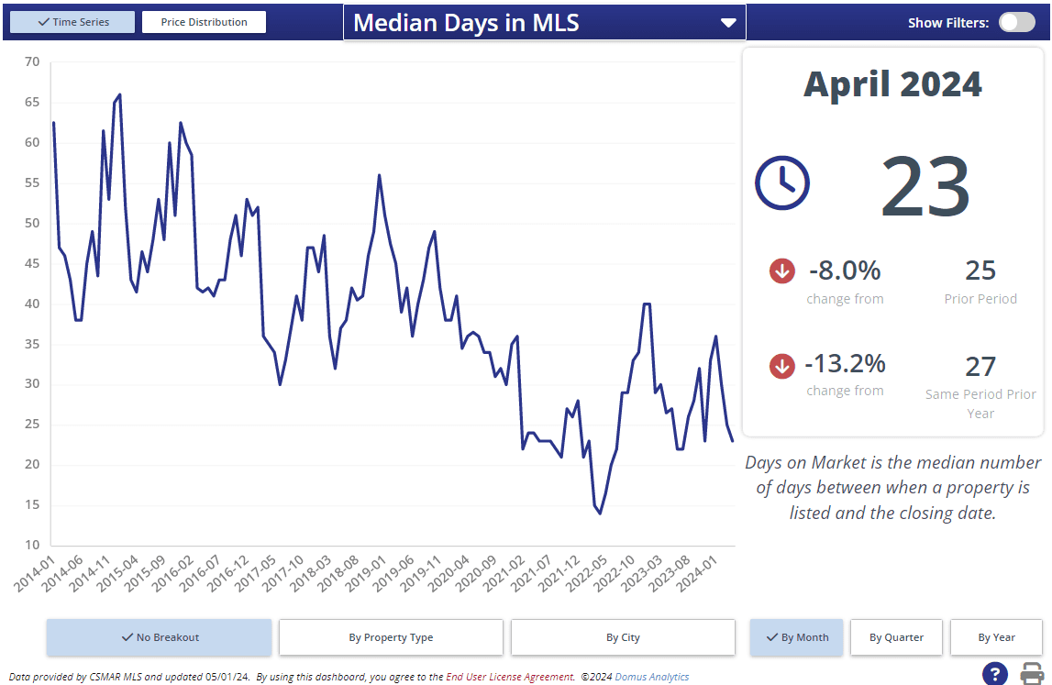Screen dimensions: 1052x685
Task: Switch to the Time Series tab
Action: click(x=72, y=22)
